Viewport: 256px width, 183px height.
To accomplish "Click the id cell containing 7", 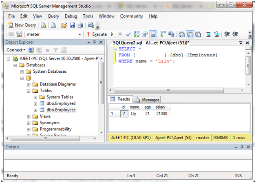I will coord(123,114).
